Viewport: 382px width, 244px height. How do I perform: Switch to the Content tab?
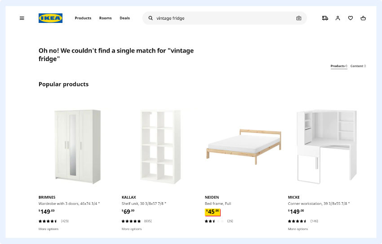tap(358, 66)
